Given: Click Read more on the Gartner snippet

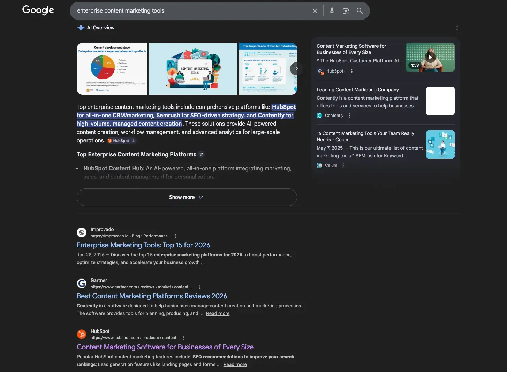Looking at the screenshot, I should 218,313.
